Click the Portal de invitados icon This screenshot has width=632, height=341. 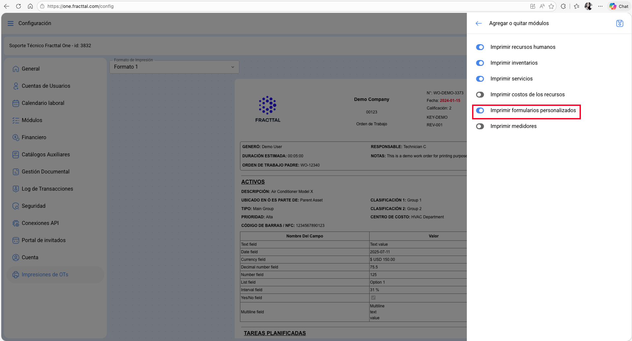16,240
